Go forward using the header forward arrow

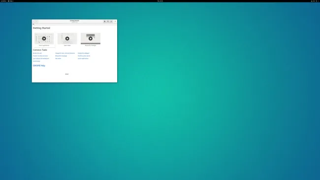[x=36, y=21]
